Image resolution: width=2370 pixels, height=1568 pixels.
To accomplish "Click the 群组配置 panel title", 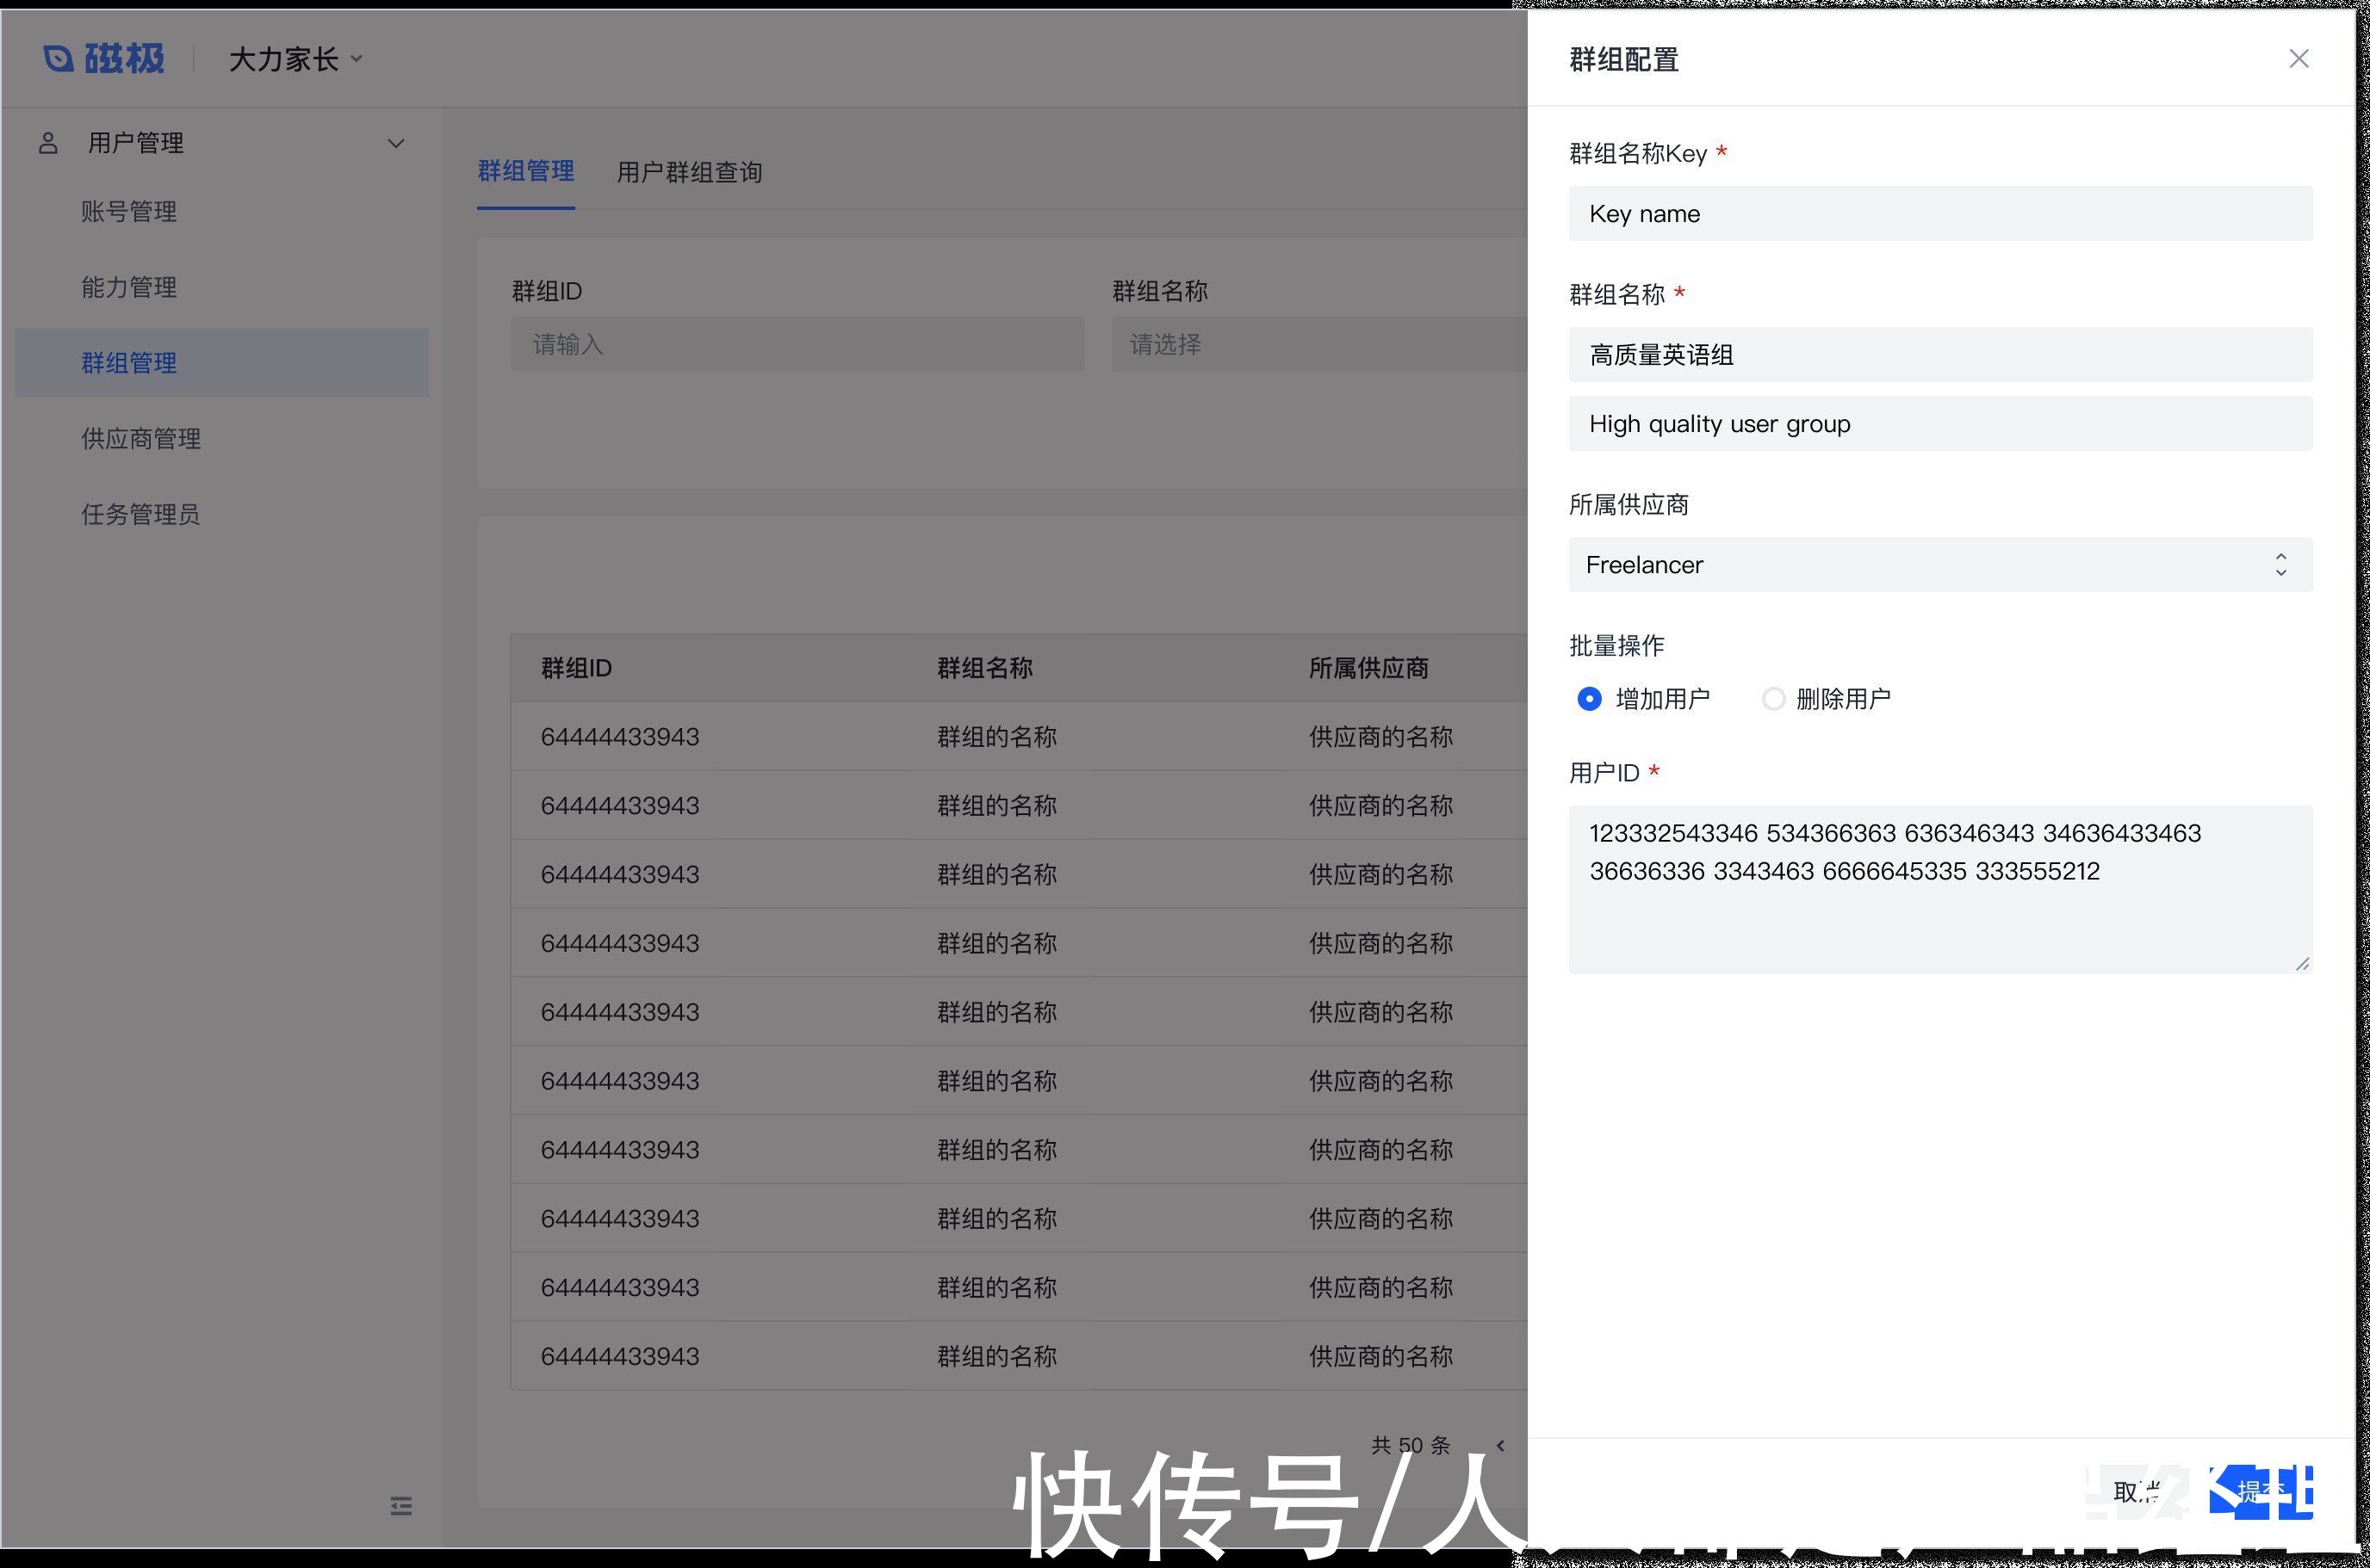I will tap(1623, 60).
